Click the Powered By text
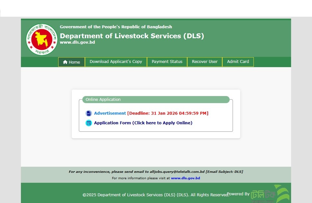Image resolution: width=312 pixels, height=203 pixels. (x=238, y=194)
